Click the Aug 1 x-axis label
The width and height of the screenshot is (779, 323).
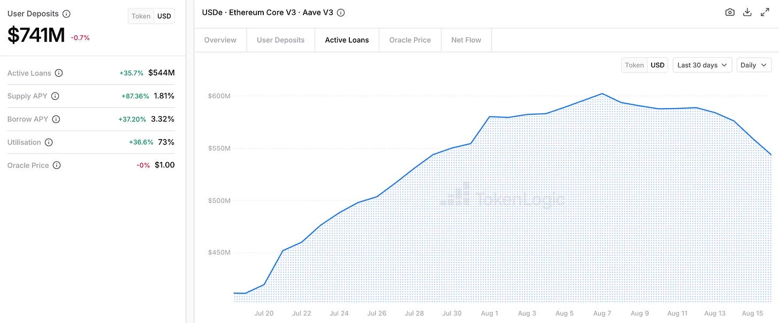tap(490, 313)
